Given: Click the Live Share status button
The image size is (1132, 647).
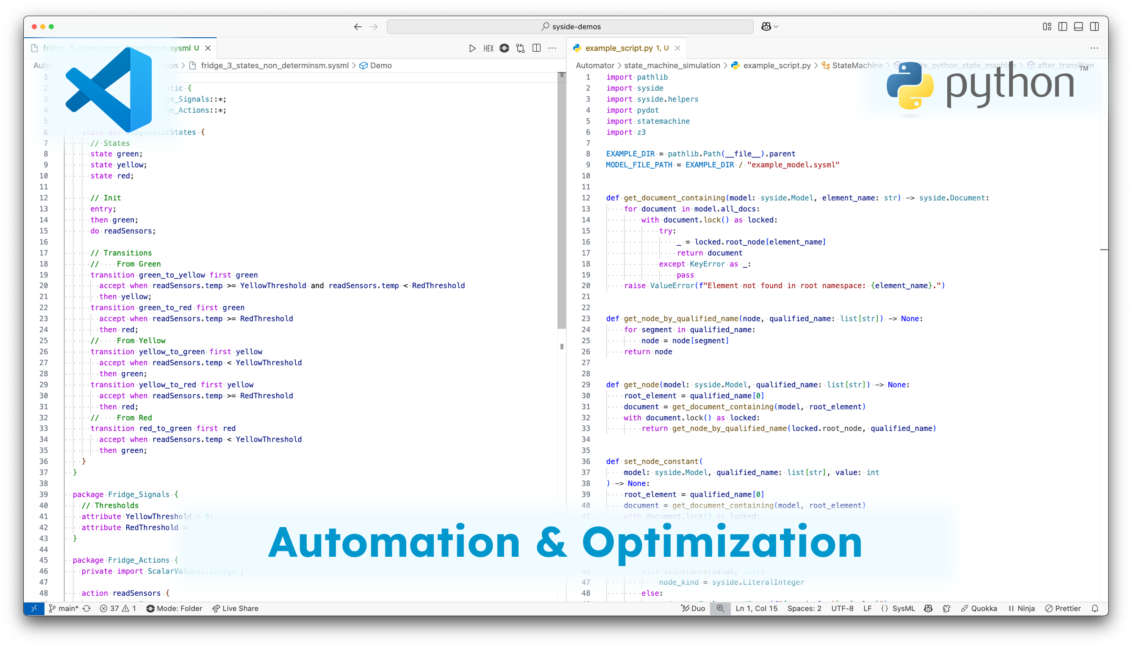Looking at the screenshot, I should coord(236,608).
